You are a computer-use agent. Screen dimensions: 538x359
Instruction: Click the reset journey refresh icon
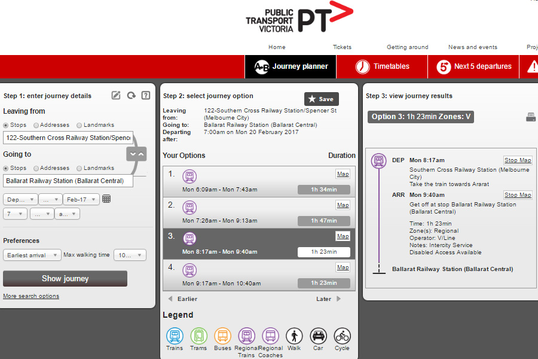pyautogui.click(x=131, y=96)
